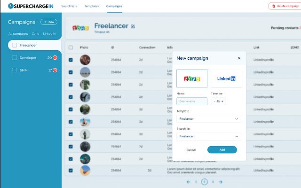Open the Search list dropdown
301x188 pixels.
tap(209, 136)
